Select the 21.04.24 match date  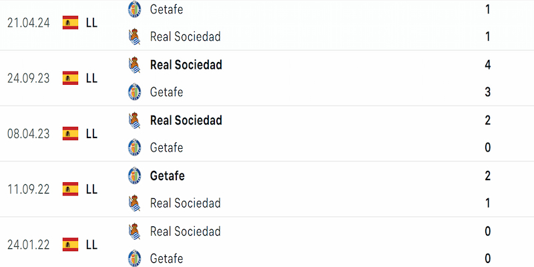29,23
